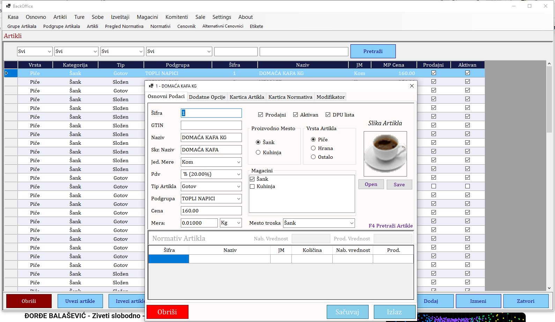Click F4 Pretraži Artikle link

[391, 226]
